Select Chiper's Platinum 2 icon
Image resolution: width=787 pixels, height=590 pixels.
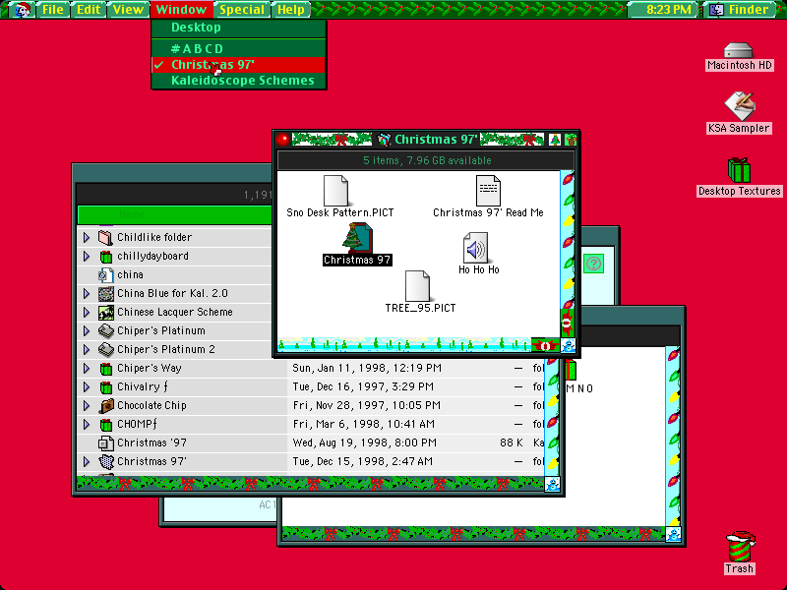coord(105,350)
